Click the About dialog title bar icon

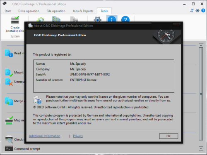coord(30,26)
